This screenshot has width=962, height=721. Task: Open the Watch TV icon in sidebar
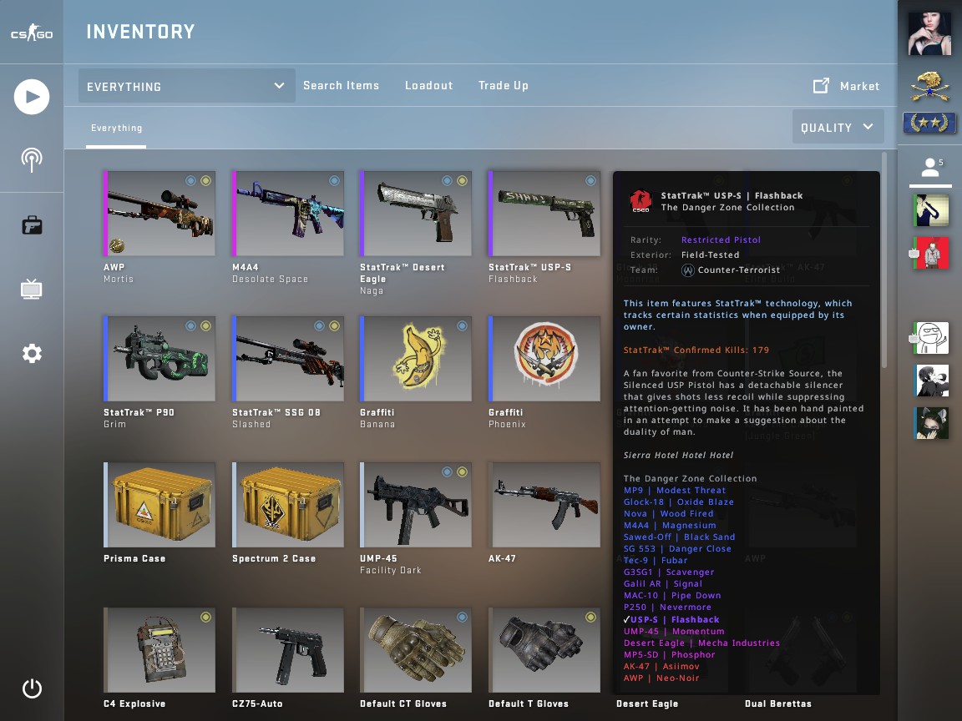[32, 289]
